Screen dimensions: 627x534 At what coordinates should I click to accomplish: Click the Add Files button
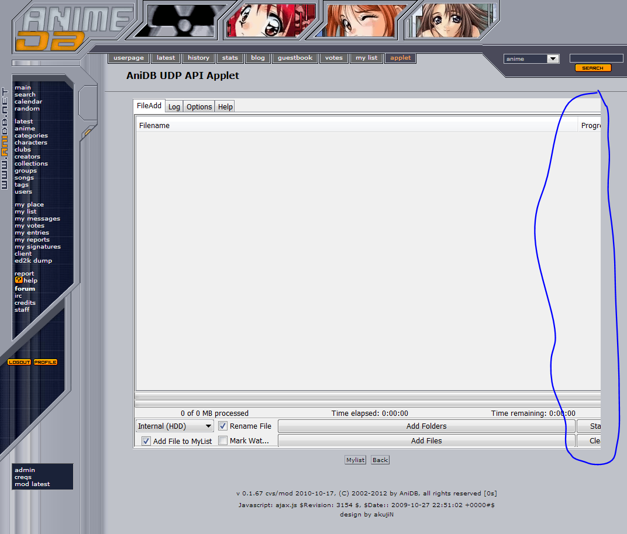(x=426, y=441)
